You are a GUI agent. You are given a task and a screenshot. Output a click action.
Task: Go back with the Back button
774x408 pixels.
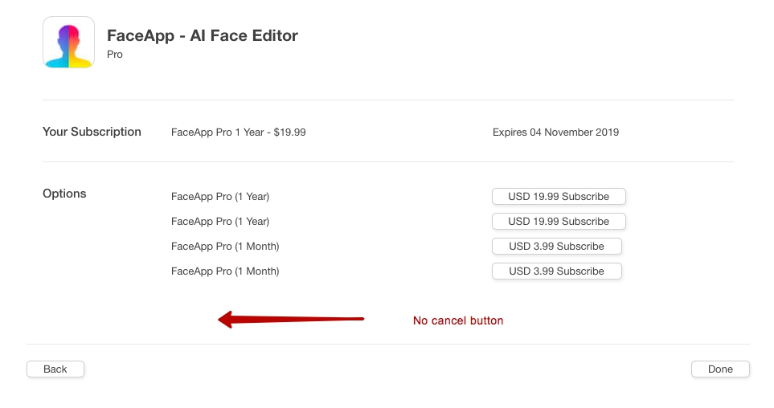55,369
